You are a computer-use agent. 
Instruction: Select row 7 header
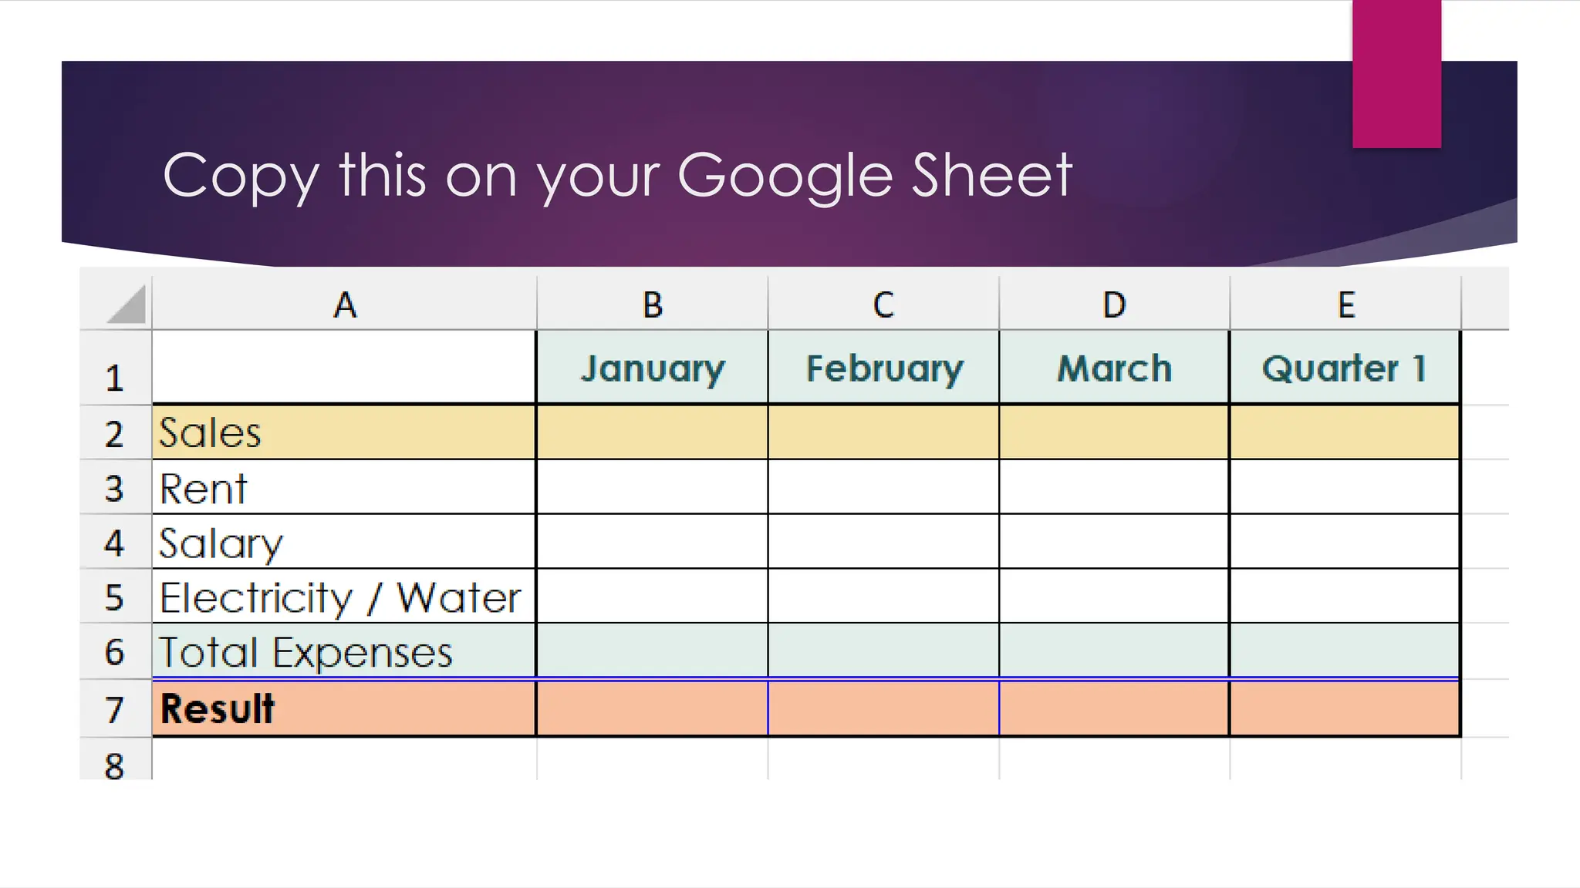pos(115,708)
